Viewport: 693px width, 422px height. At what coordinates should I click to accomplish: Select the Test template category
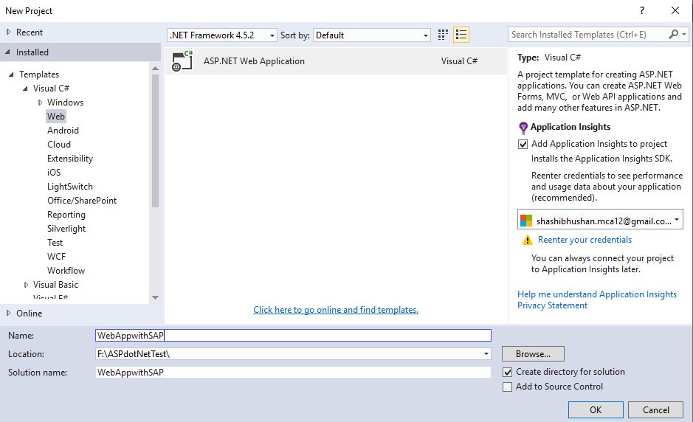click(55, 243)
